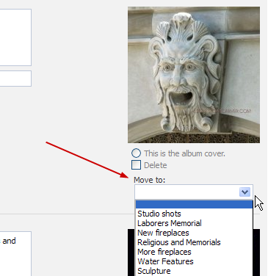Viewport: 279px width, 276px height.
Task: Open the stone face sculpture photo thumbnail
Action: pyautogui.click(x=194, y=75)
